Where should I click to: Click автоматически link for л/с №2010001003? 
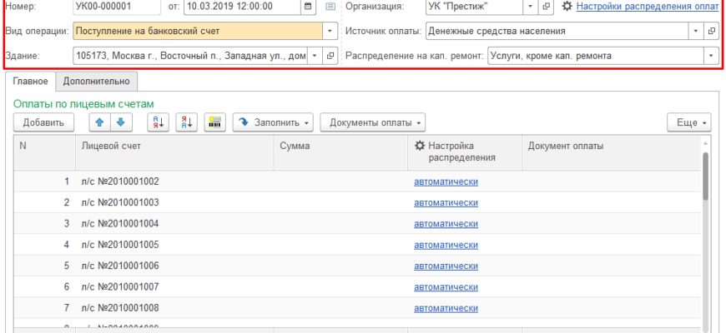pyautogui.click(x=446, y=203)
